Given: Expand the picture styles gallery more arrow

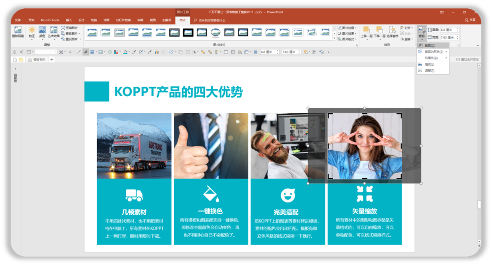Looking at the screenshot, I should pos(334,39).
